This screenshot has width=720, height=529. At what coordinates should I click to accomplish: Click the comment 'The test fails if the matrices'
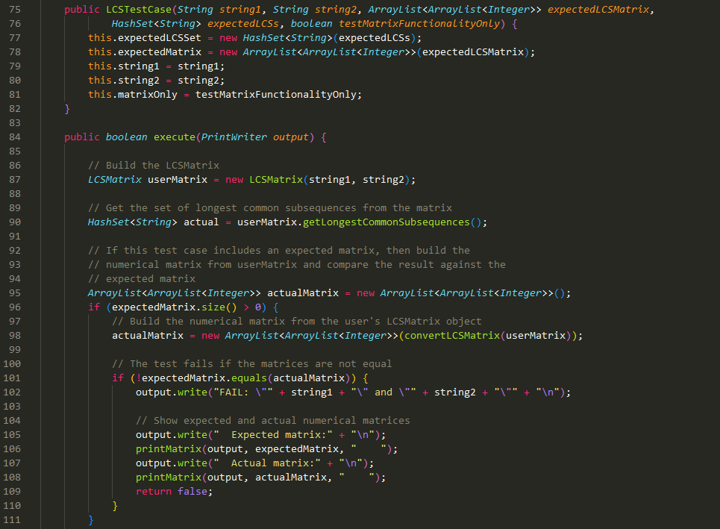[x=252, y=364]
